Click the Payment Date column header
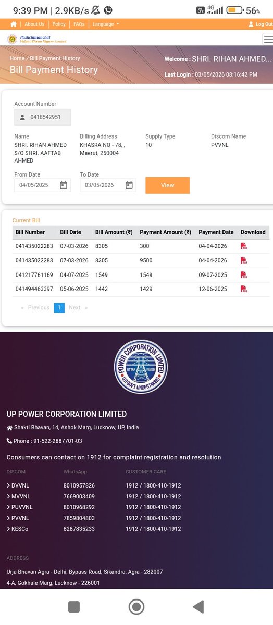The height and width of the screenshot is (625, 273). (216, 232)
